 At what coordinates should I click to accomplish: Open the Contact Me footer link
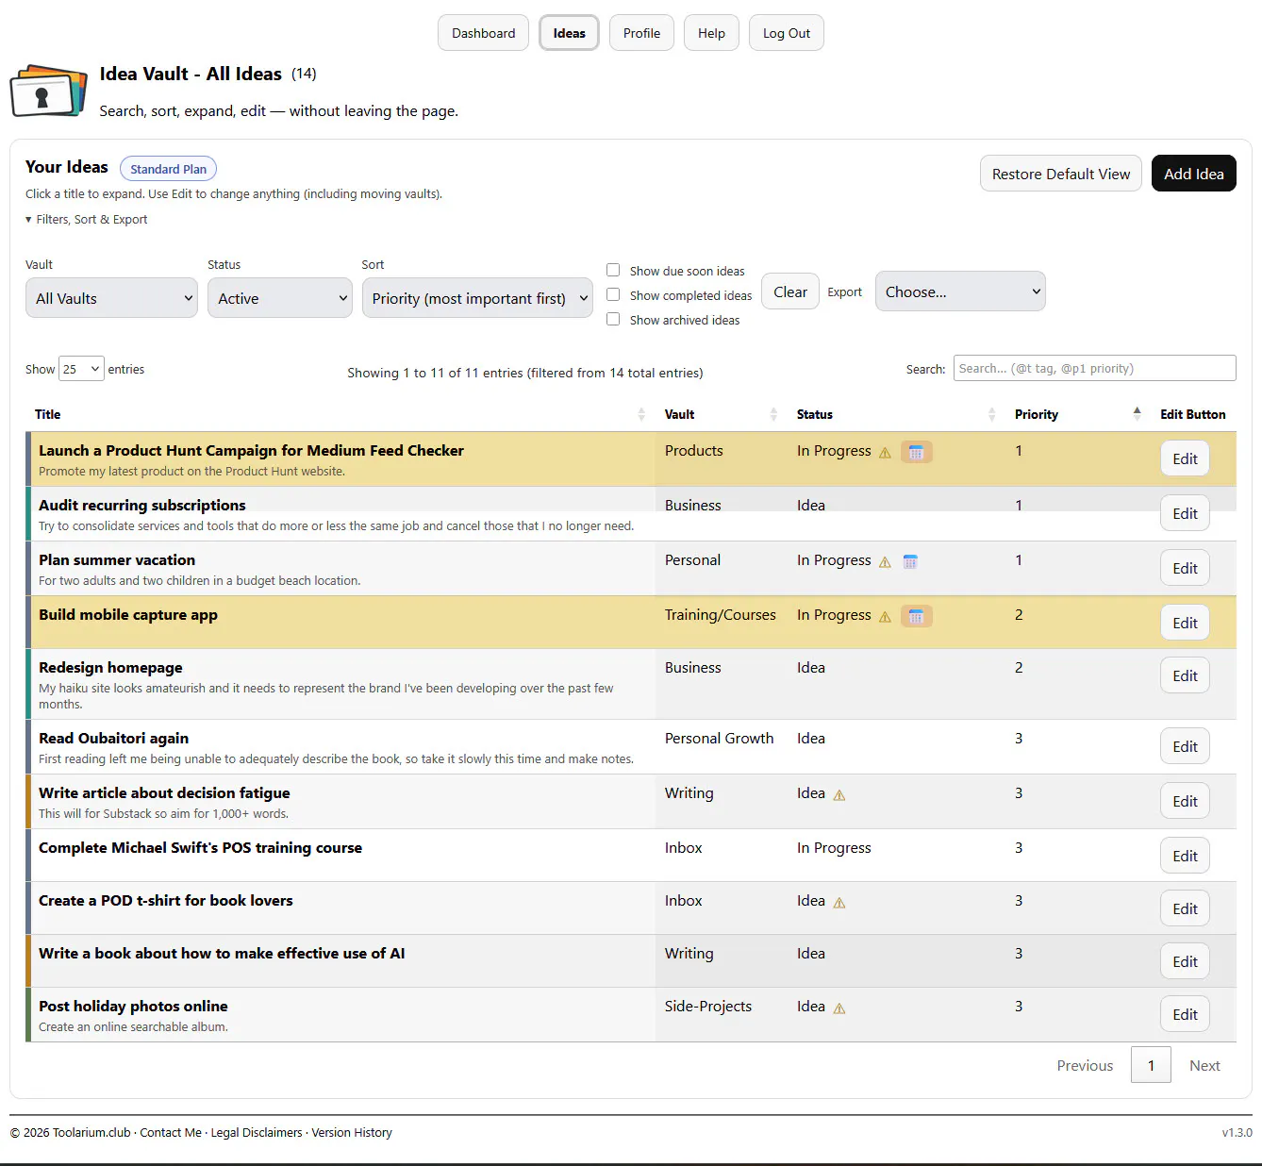click(171, 1132)
